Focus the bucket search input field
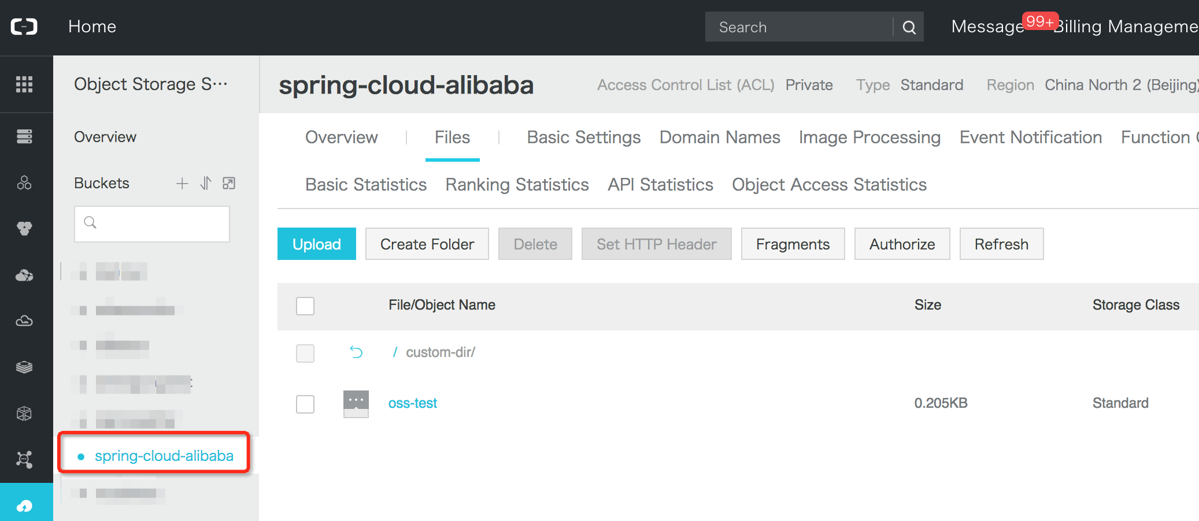Image resolution: width=1199 pixels, height=521 pixels. click(152, 224)
